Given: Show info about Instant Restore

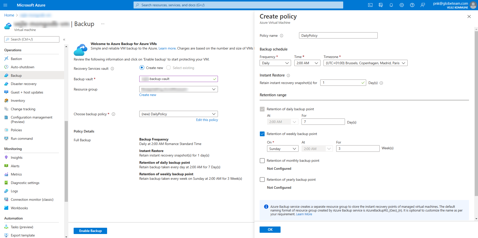Looking at the screenshot, I should pos(288,75).
